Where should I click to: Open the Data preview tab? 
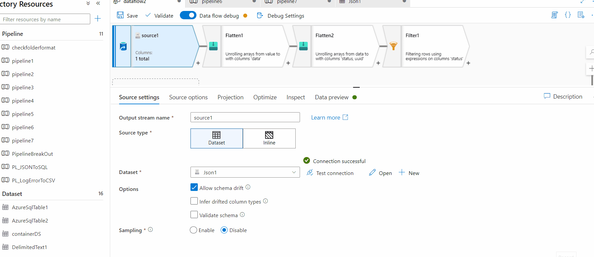click(332, 97)
